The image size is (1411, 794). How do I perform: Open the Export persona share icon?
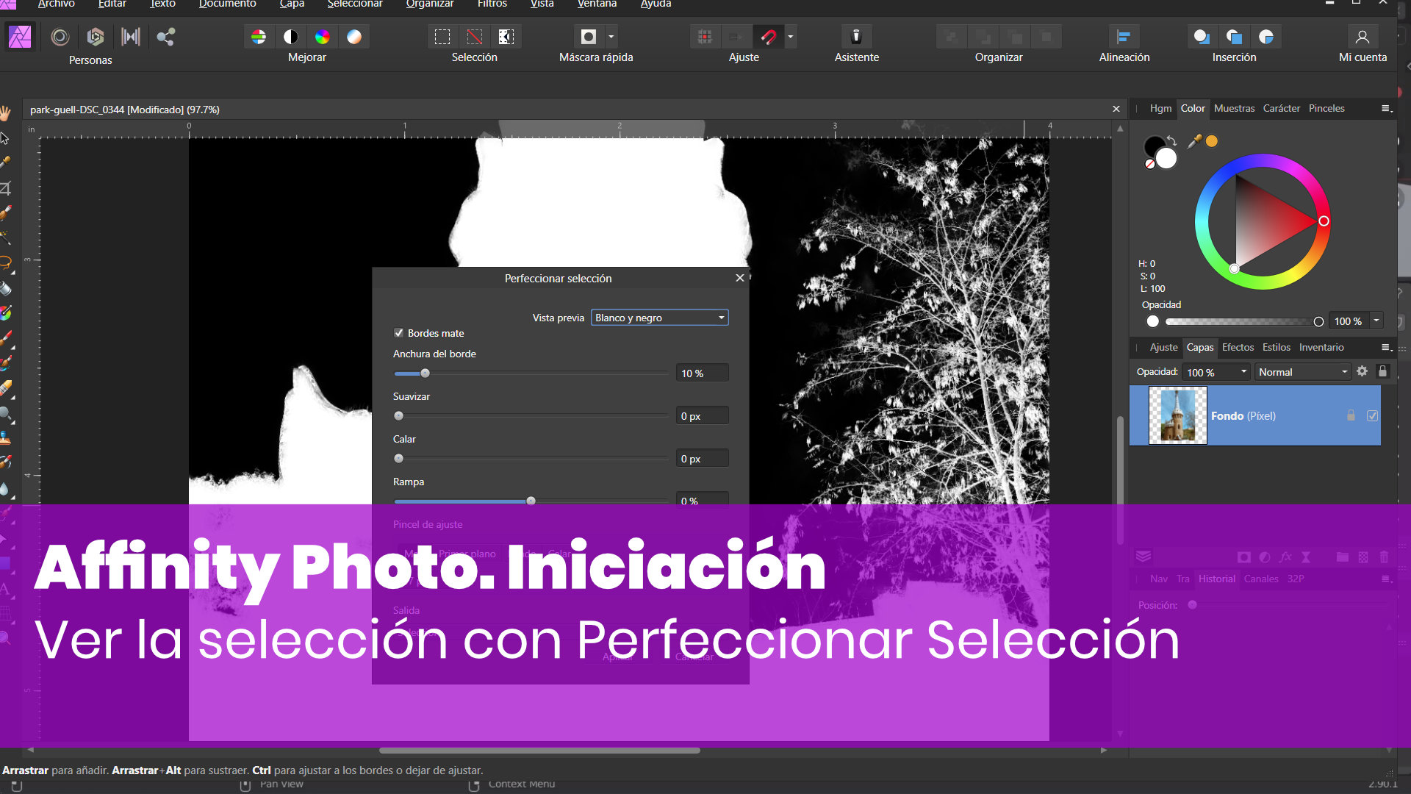tap(166, 37)
